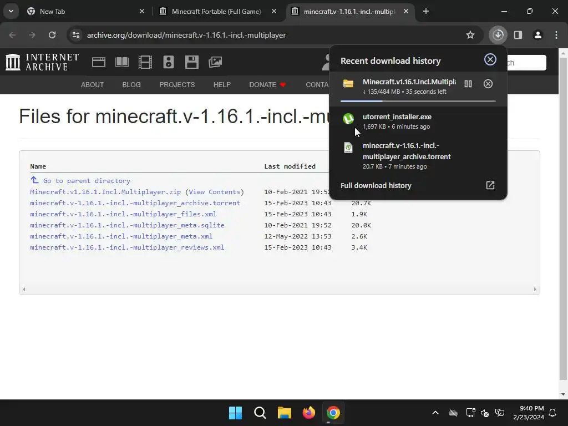Open multiplayer_archive.torrent file link
The width and height of the screenshot is (568, 426).
tap(135, 203)
